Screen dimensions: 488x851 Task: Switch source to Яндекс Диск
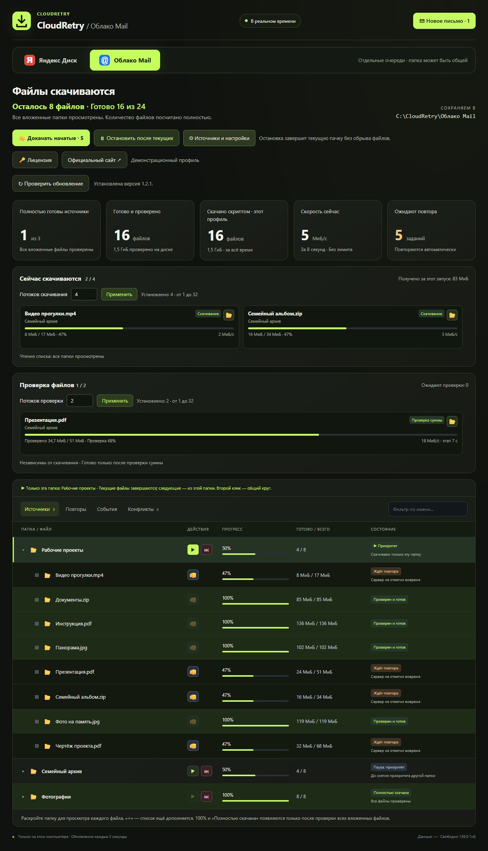(51, 60)
